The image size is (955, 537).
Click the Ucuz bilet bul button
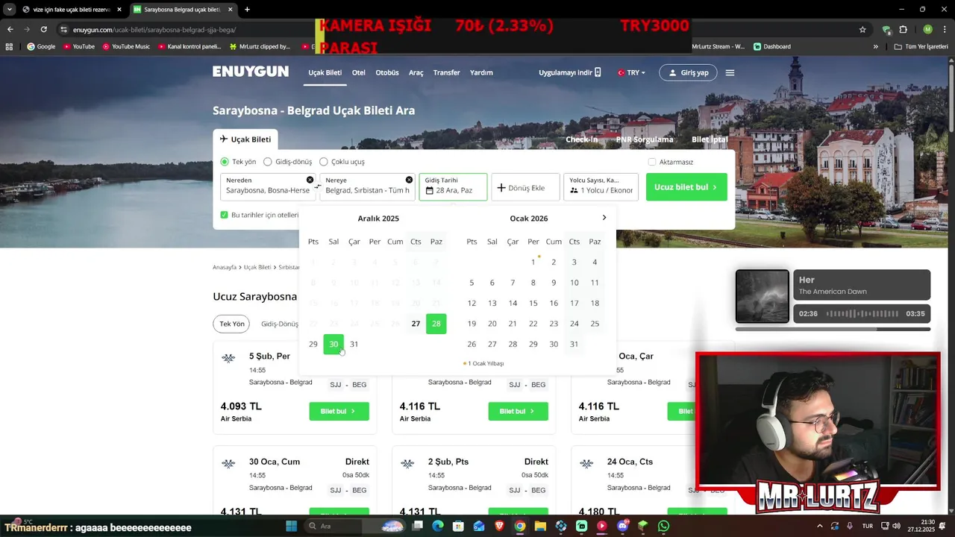(686, 187)
